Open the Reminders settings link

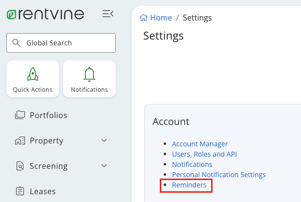coord(189,185)
